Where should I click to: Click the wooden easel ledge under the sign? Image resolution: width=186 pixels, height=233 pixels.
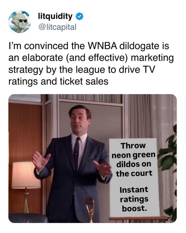pyautogui.click(x=138, y=218)
